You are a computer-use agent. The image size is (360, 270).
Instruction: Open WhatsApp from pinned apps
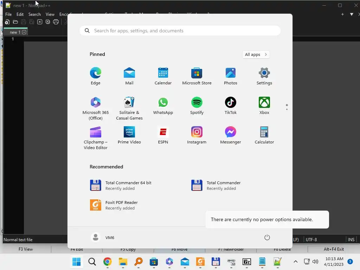click(163, 105)
